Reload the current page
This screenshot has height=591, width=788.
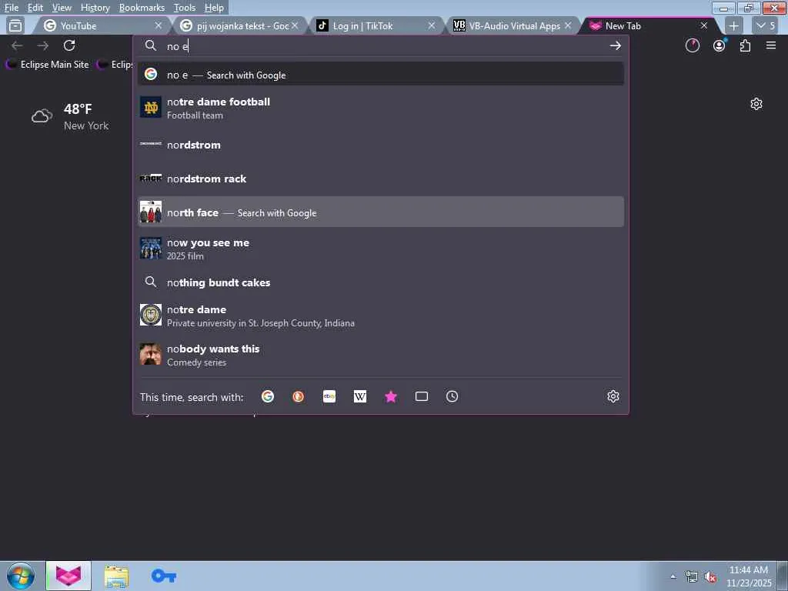69,45
